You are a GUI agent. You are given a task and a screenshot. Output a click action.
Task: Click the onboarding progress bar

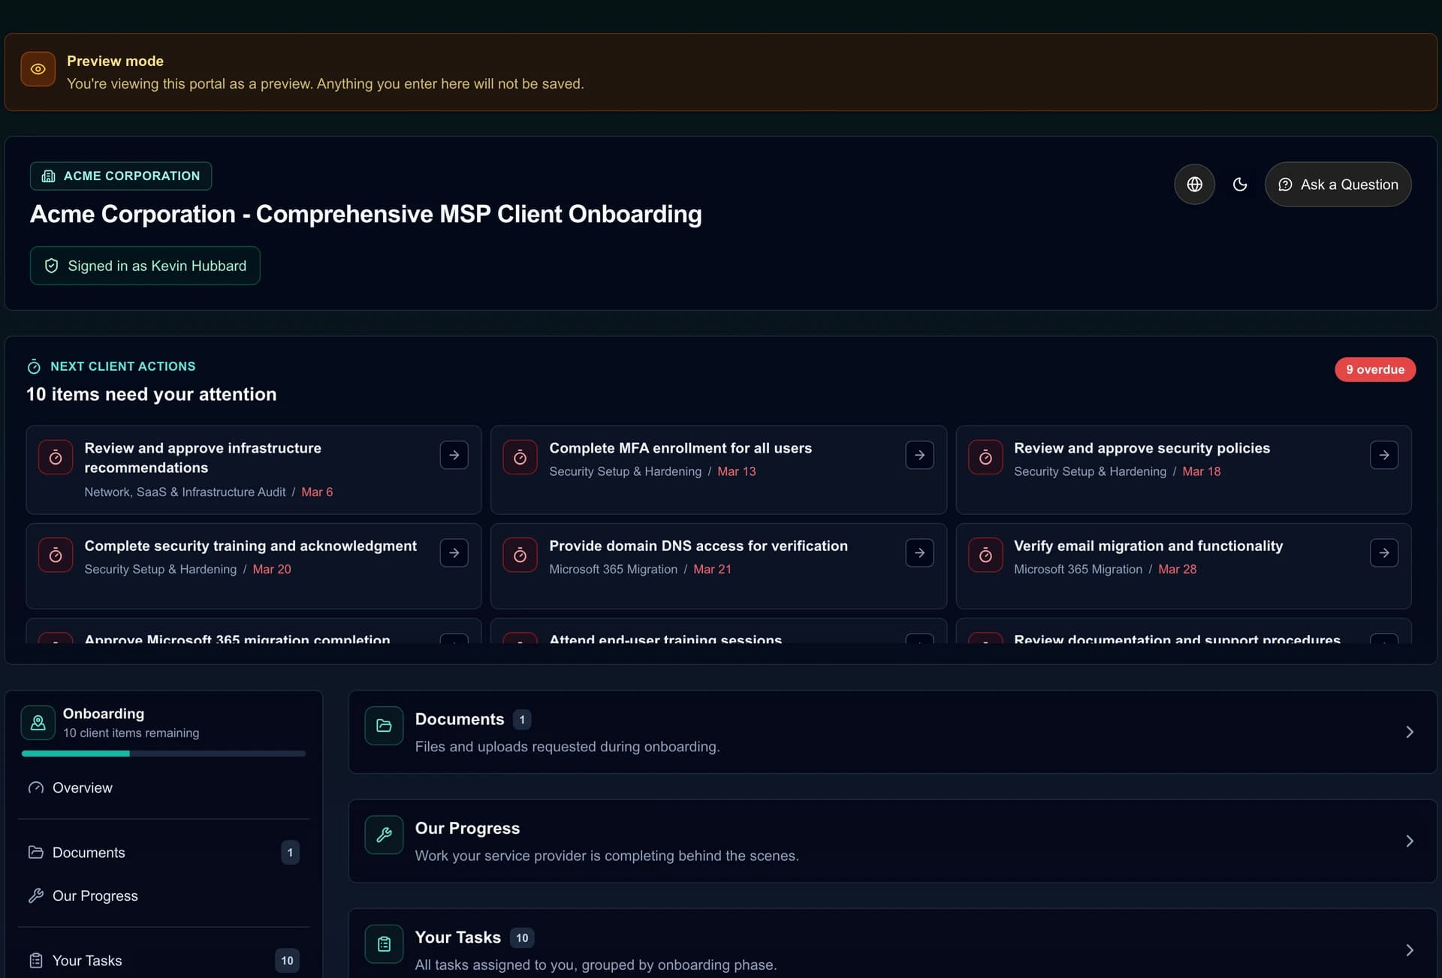164,754
